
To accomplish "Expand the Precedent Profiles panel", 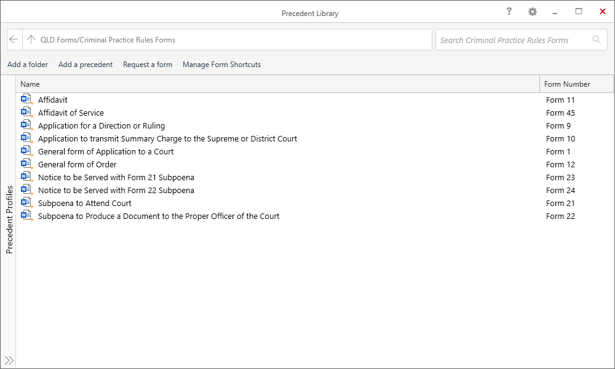I will coord(9,361).
